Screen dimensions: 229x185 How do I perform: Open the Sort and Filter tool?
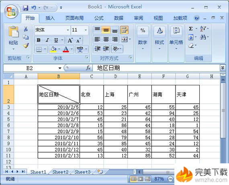pos(203,29)
